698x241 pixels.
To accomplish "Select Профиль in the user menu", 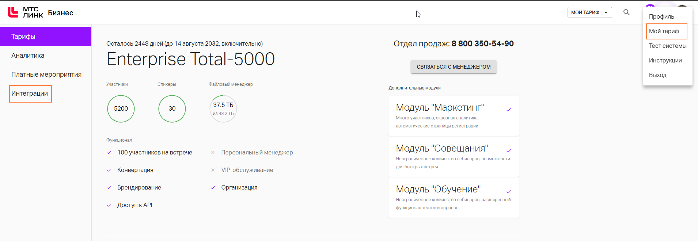I will 661,17.
